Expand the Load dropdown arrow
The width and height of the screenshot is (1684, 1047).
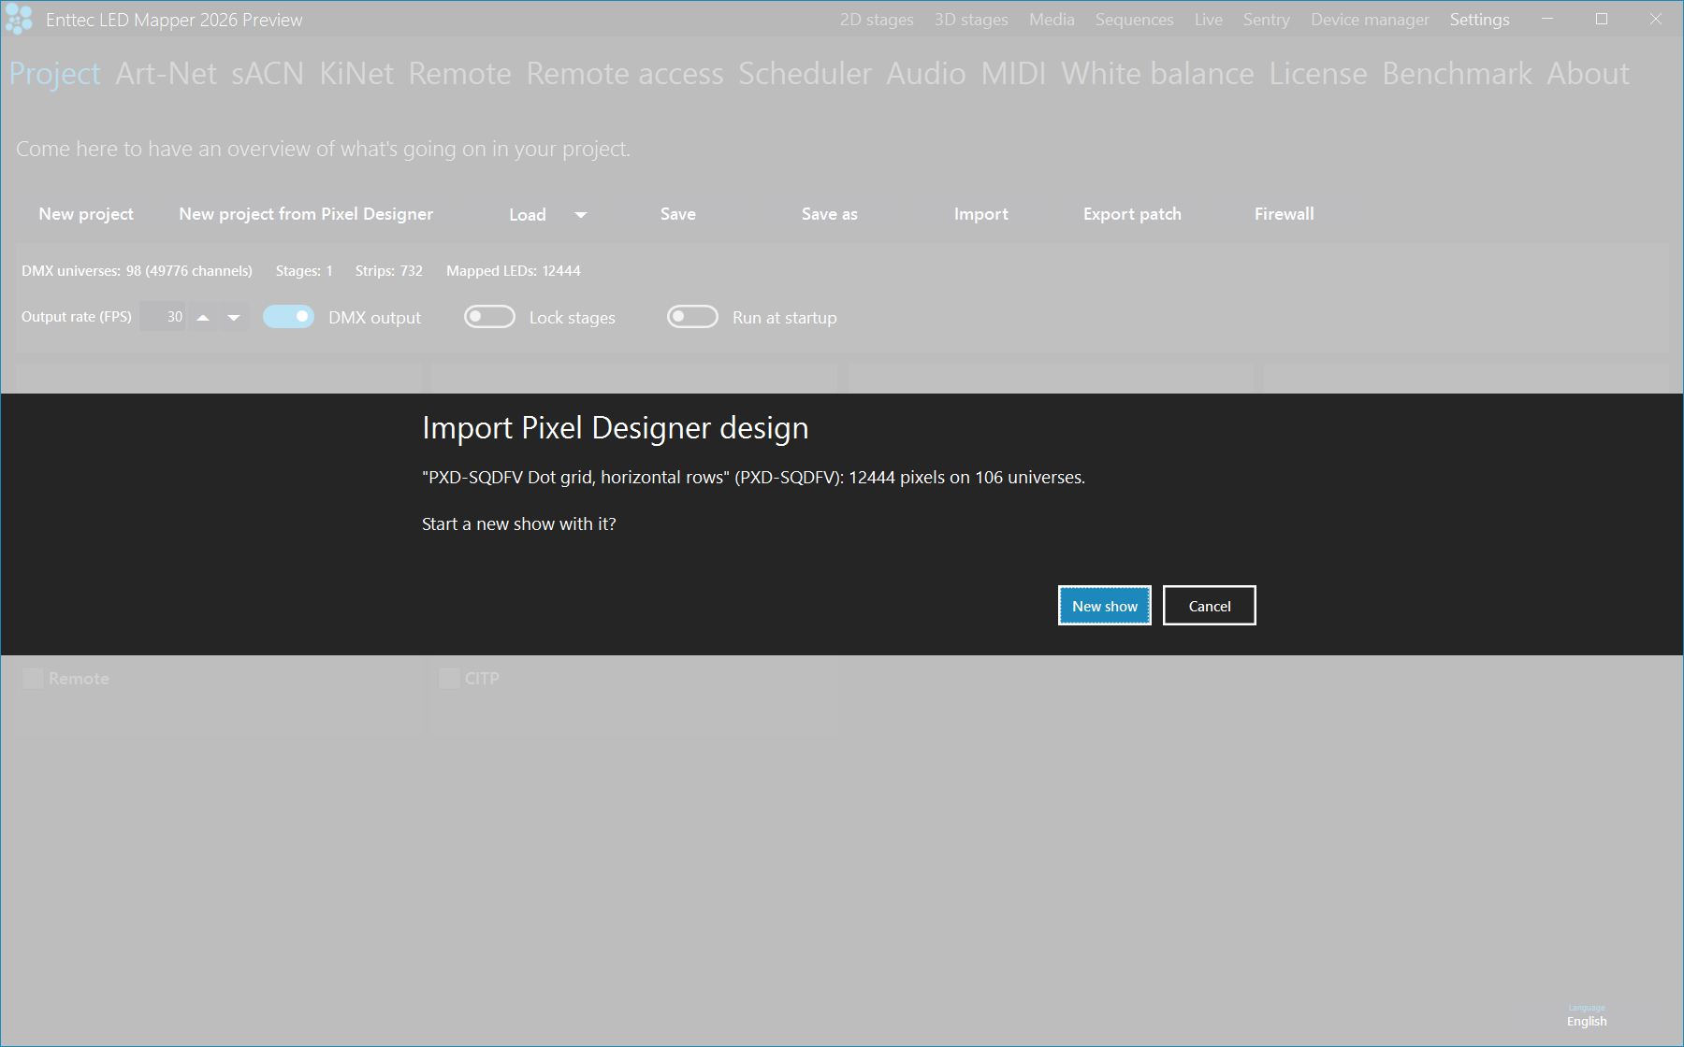(x=581, y=215)
